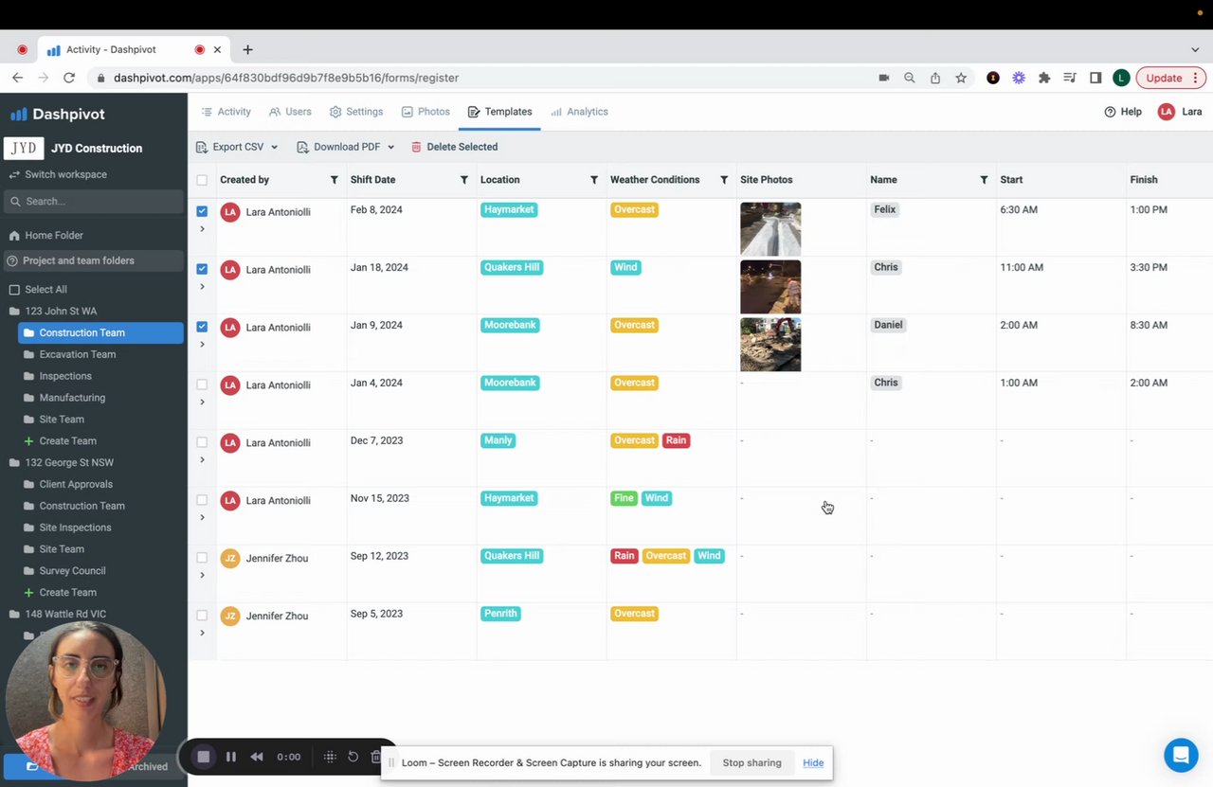Switch to the Activity tab
Image resolution: width=1213 pixels, height=787 pixels.
226,112
